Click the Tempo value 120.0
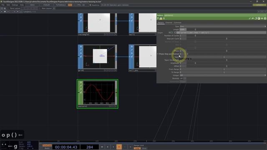This screenshot has height=150, width=267. tap(30, 146)
